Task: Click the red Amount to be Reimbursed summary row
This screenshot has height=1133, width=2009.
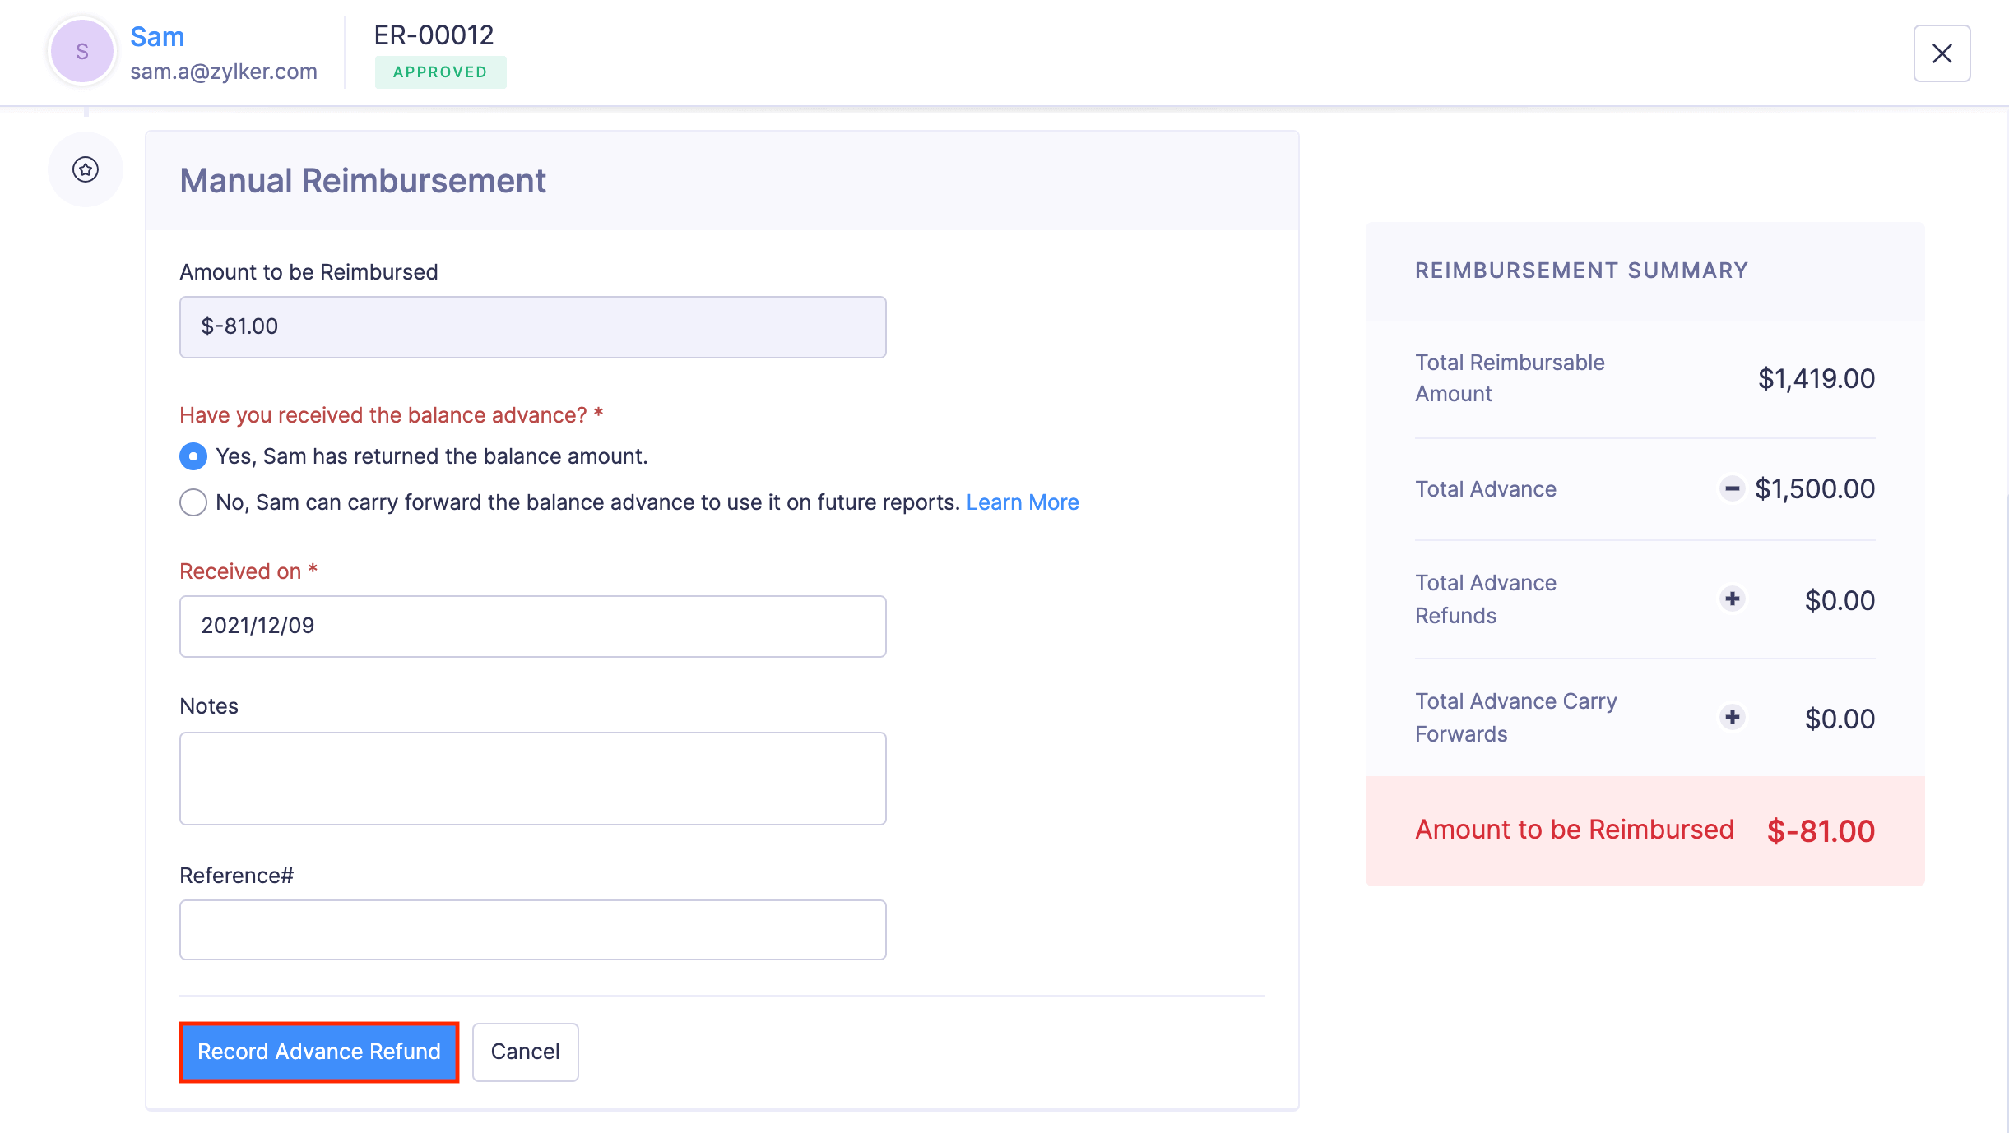Action: pyautogui.click(x=1644, y=830)
